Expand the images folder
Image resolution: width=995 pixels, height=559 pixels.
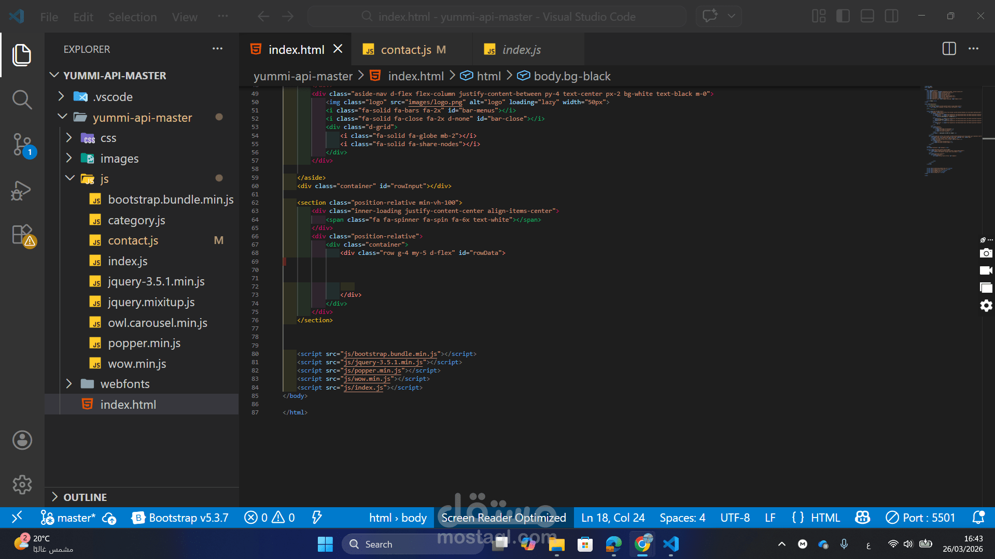point(69,158)
